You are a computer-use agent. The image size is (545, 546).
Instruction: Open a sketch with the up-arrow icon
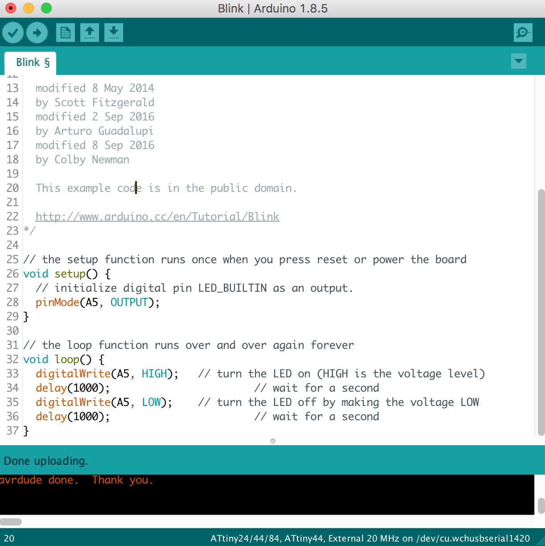90,33
